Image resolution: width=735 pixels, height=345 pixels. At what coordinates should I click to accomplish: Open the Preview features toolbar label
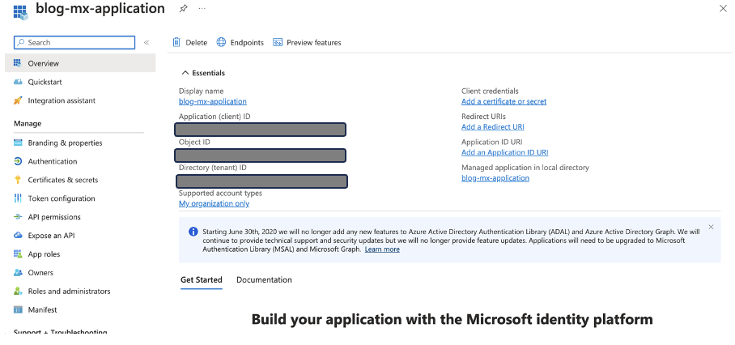[x=314, y=43]
